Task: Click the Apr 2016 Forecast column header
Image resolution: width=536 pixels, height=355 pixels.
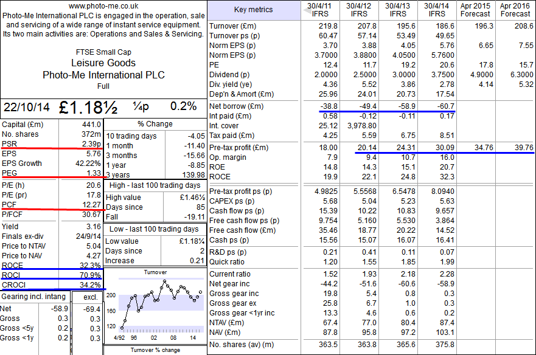Action: coord(514,9)
